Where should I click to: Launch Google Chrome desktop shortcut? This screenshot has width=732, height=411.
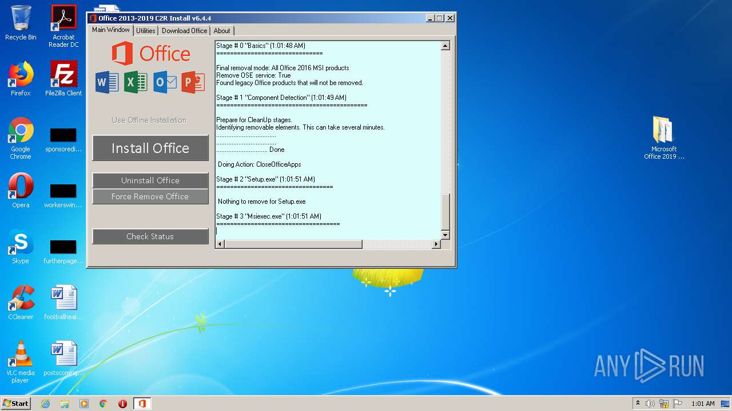coord(21,138)
